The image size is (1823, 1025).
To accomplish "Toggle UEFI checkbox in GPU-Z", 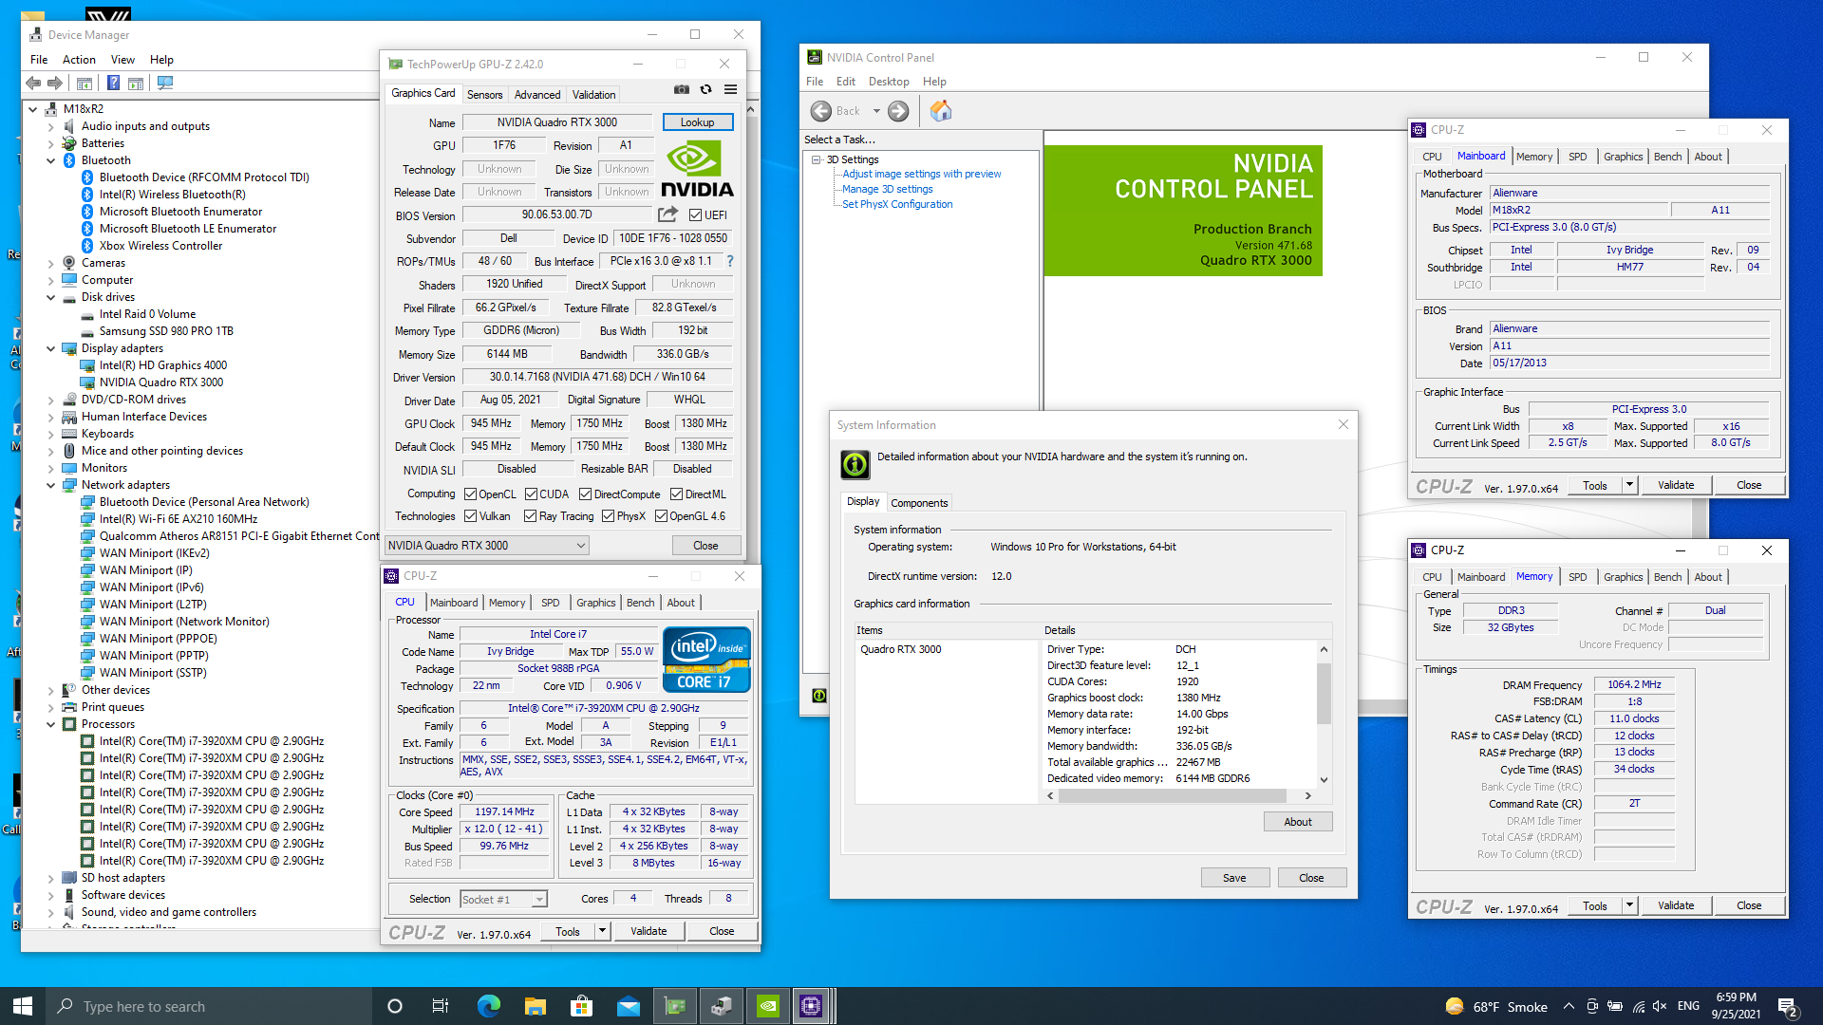I will point(695,215).
